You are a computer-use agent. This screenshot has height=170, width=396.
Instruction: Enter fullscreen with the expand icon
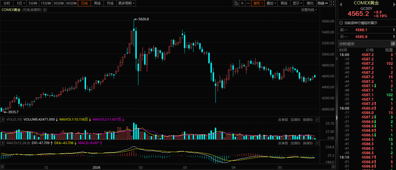[x=333, y=3]
